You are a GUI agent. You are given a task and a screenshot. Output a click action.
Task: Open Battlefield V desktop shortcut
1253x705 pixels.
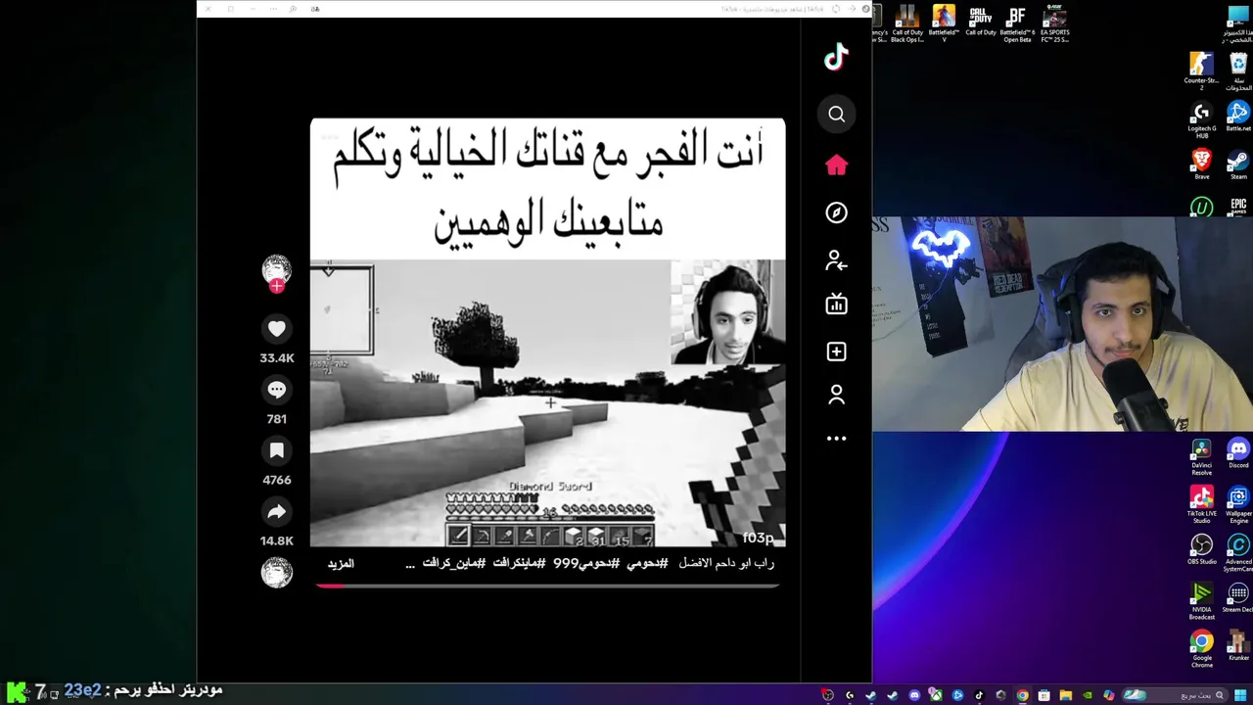pyautogui.click(x=944, y=23)
